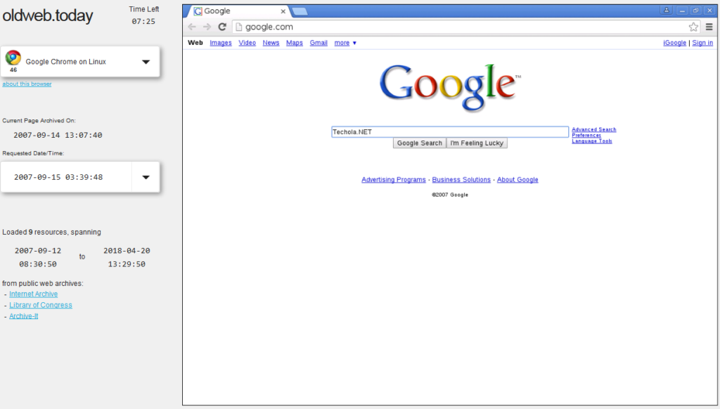Click the oldweb.today title
The image size is (720, 409).
[x=48, y=15]
